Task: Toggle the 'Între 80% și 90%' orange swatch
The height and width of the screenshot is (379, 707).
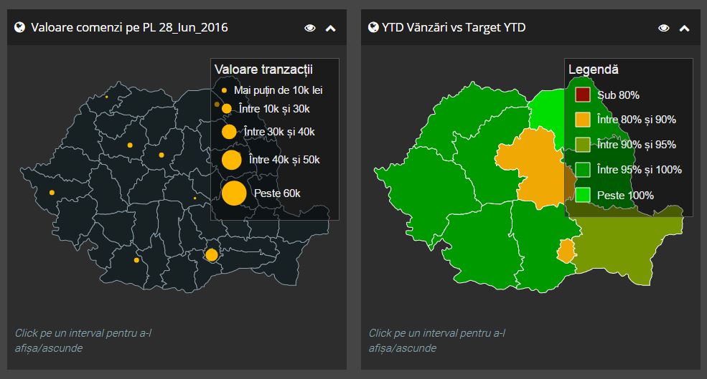Action: coord(582,120)
